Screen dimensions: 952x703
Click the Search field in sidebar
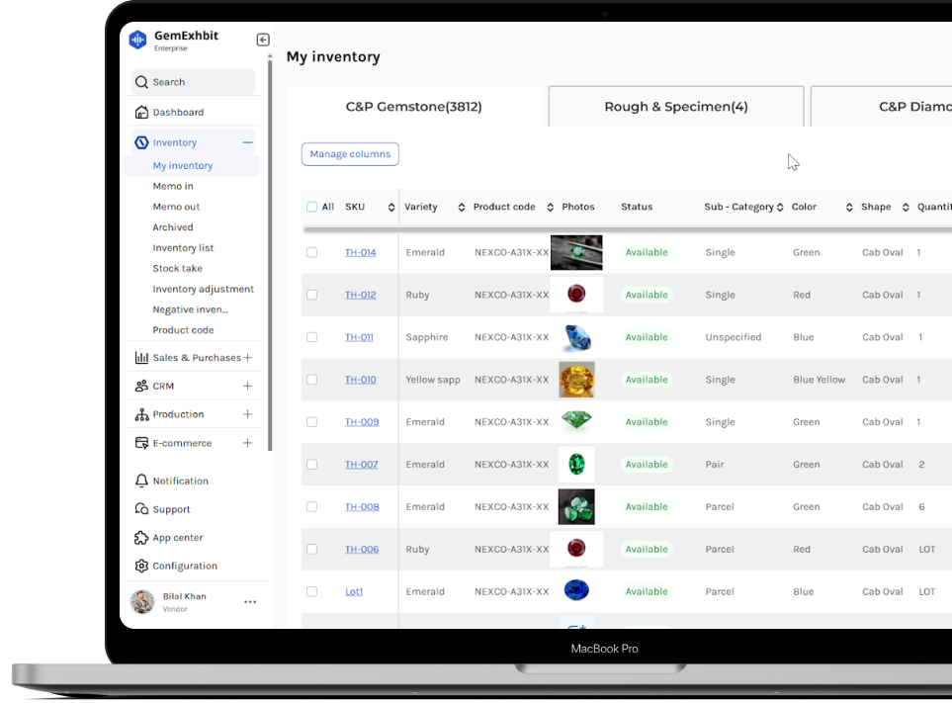[x=194, y=82]
